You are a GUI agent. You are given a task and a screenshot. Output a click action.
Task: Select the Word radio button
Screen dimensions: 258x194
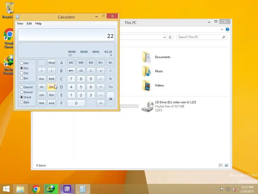tap(21, 97)
